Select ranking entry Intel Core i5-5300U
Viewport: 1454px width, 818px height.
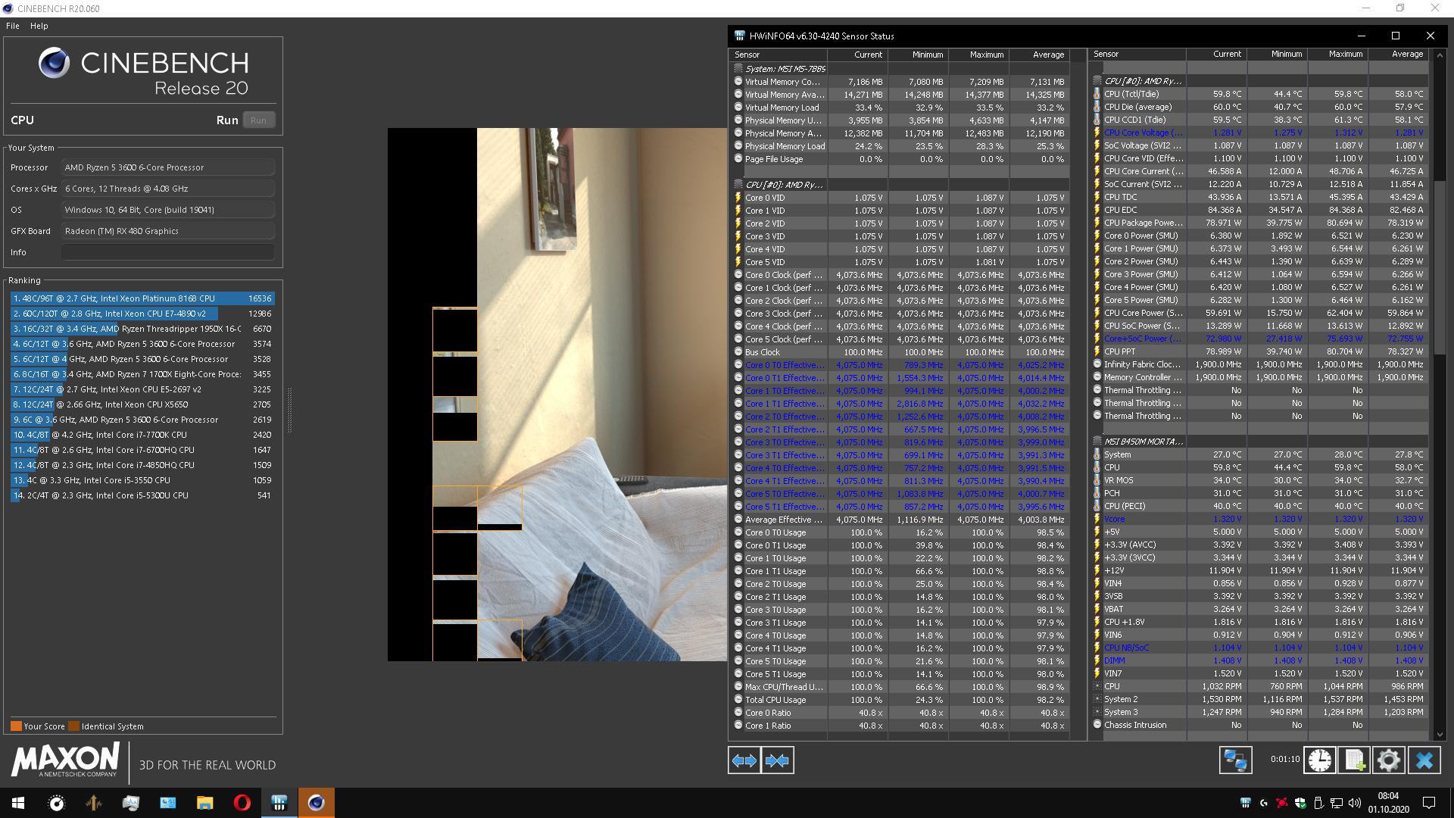pyautogui.click(x=142, y=495)
